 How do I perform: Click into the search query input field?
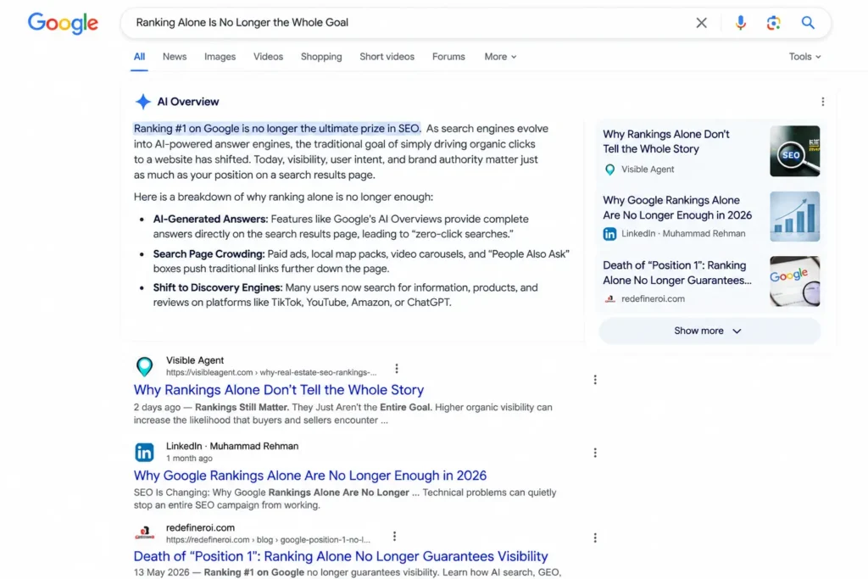click(409, 23)
